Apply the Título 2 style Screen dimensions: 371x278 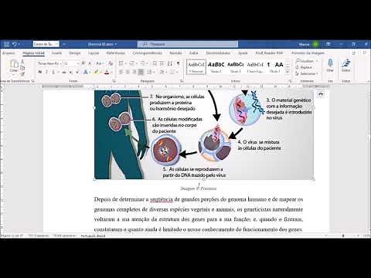(x=216, y=66)
